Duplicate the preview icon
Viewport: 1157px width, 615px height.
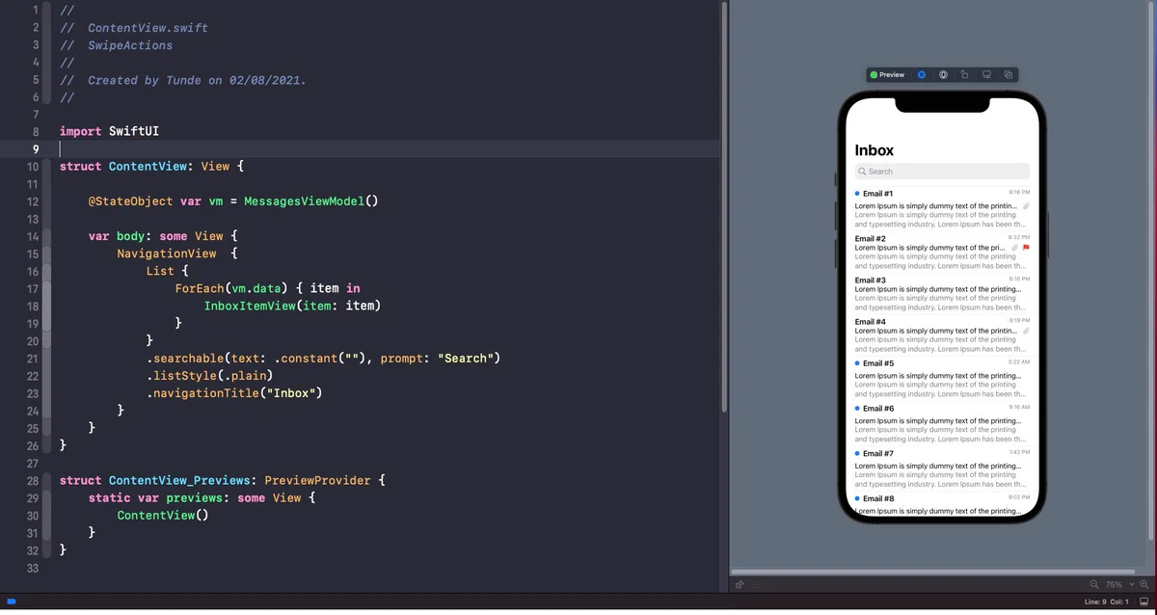[1008, 74]
